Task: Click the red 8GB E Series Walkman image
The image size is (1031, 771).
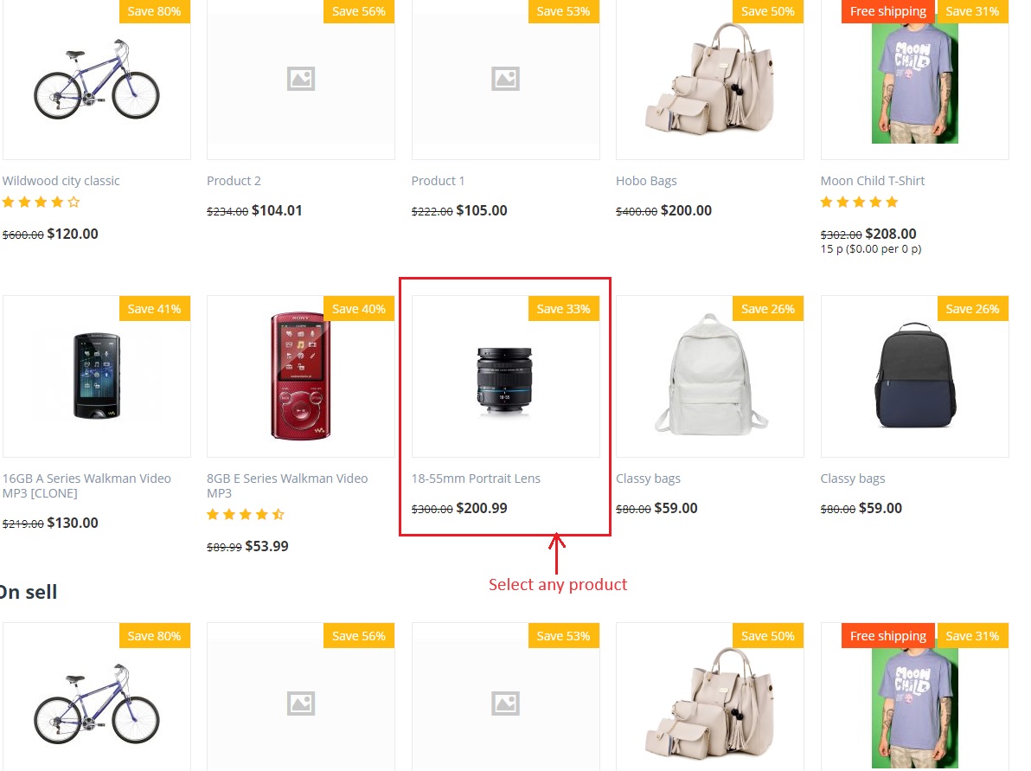Action: tap(300, 376)
